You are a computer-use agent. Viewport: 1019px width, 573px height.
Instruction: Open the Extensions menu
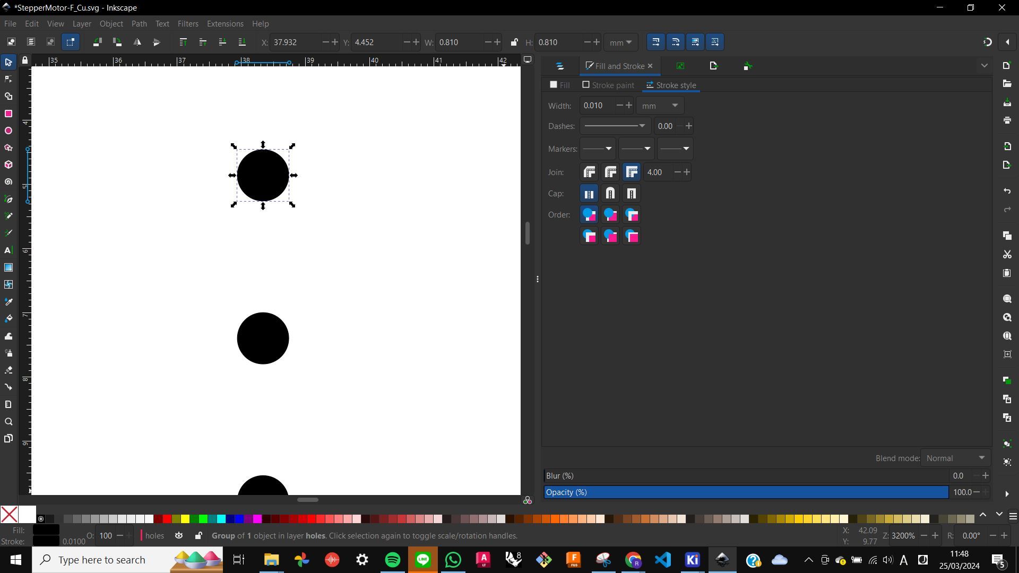225,24
